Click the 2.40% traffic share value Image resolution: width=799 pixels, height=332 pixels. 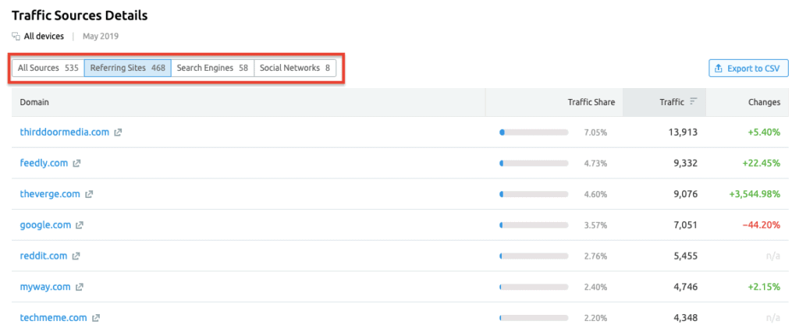click(x=595, y=288)
